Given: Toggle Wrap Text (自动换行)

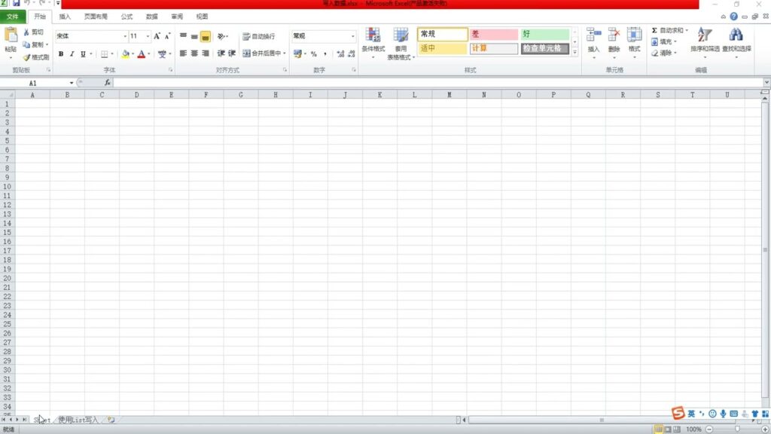Looking at the screenshot, I should pyautogui.click(x=258, y=36).
